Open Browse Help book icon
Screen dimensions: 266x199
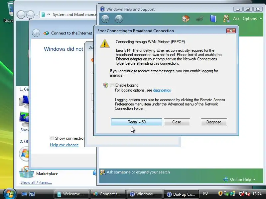pyautogui.click(x=213, y=19)
